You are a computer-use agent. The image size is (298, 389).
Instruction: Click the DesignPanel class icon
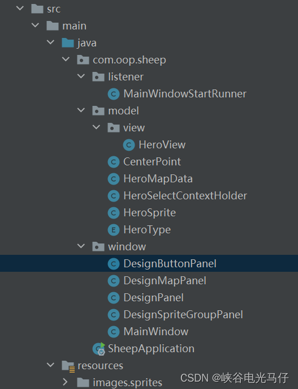coord(114,298)
